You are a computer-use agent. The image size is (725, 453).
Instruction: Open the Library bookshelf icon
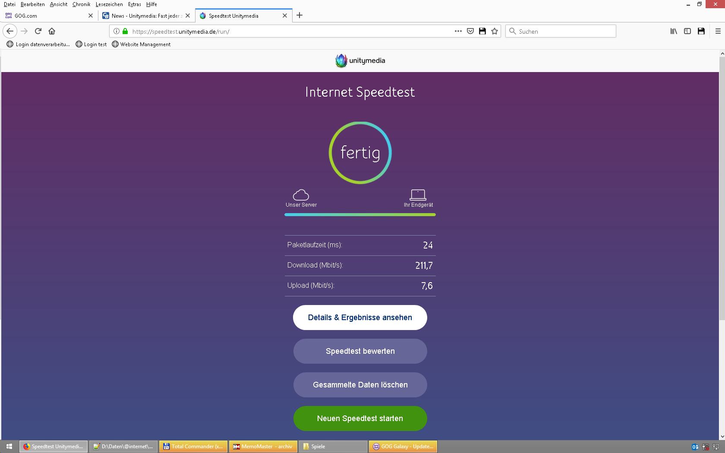[x=674, y=31]
